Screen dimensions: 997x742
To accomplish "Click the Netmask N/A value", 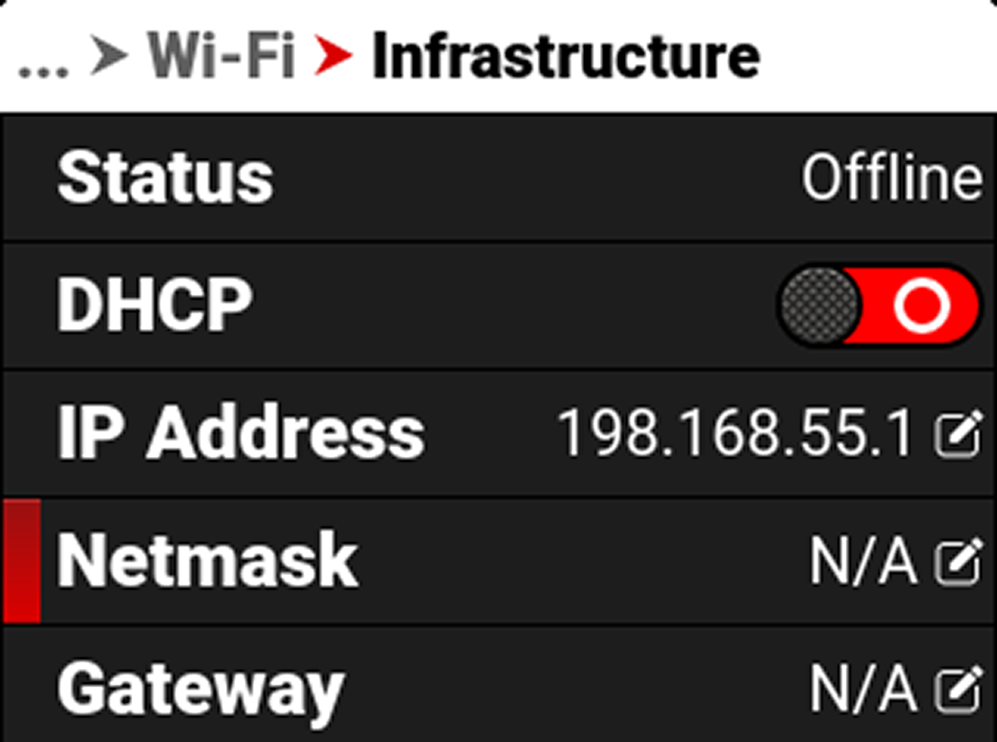I will [x=863, y=563].
